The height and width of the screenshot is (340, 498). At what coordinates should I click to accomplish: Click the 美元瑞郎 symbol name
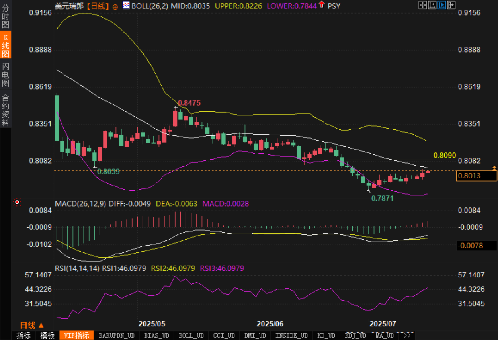(x=69, y=6)
